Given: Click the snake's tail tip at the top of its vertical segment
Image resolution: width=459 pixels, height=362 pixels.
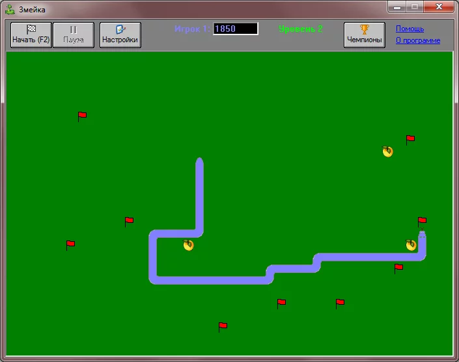Looking at the screenshot, I should (x=199, y=161).
